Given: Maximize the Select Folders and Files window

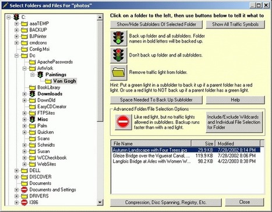Looking at the screenshot, I should point(259,5).
